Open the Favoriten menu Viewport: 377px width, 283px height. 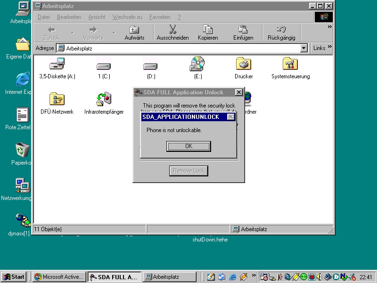coord(160,17)
